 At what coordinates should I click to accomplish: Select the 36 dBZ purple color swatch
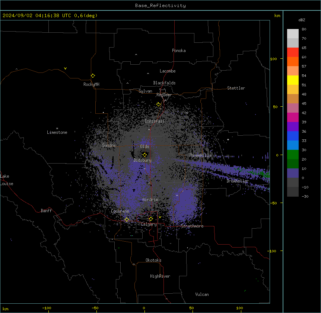(293, 127)
